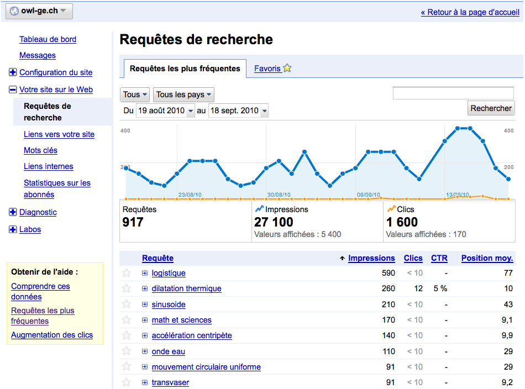Screen dimensions: 525x389
Task: Click the search query text field
Action: click(x=453, y=93)
